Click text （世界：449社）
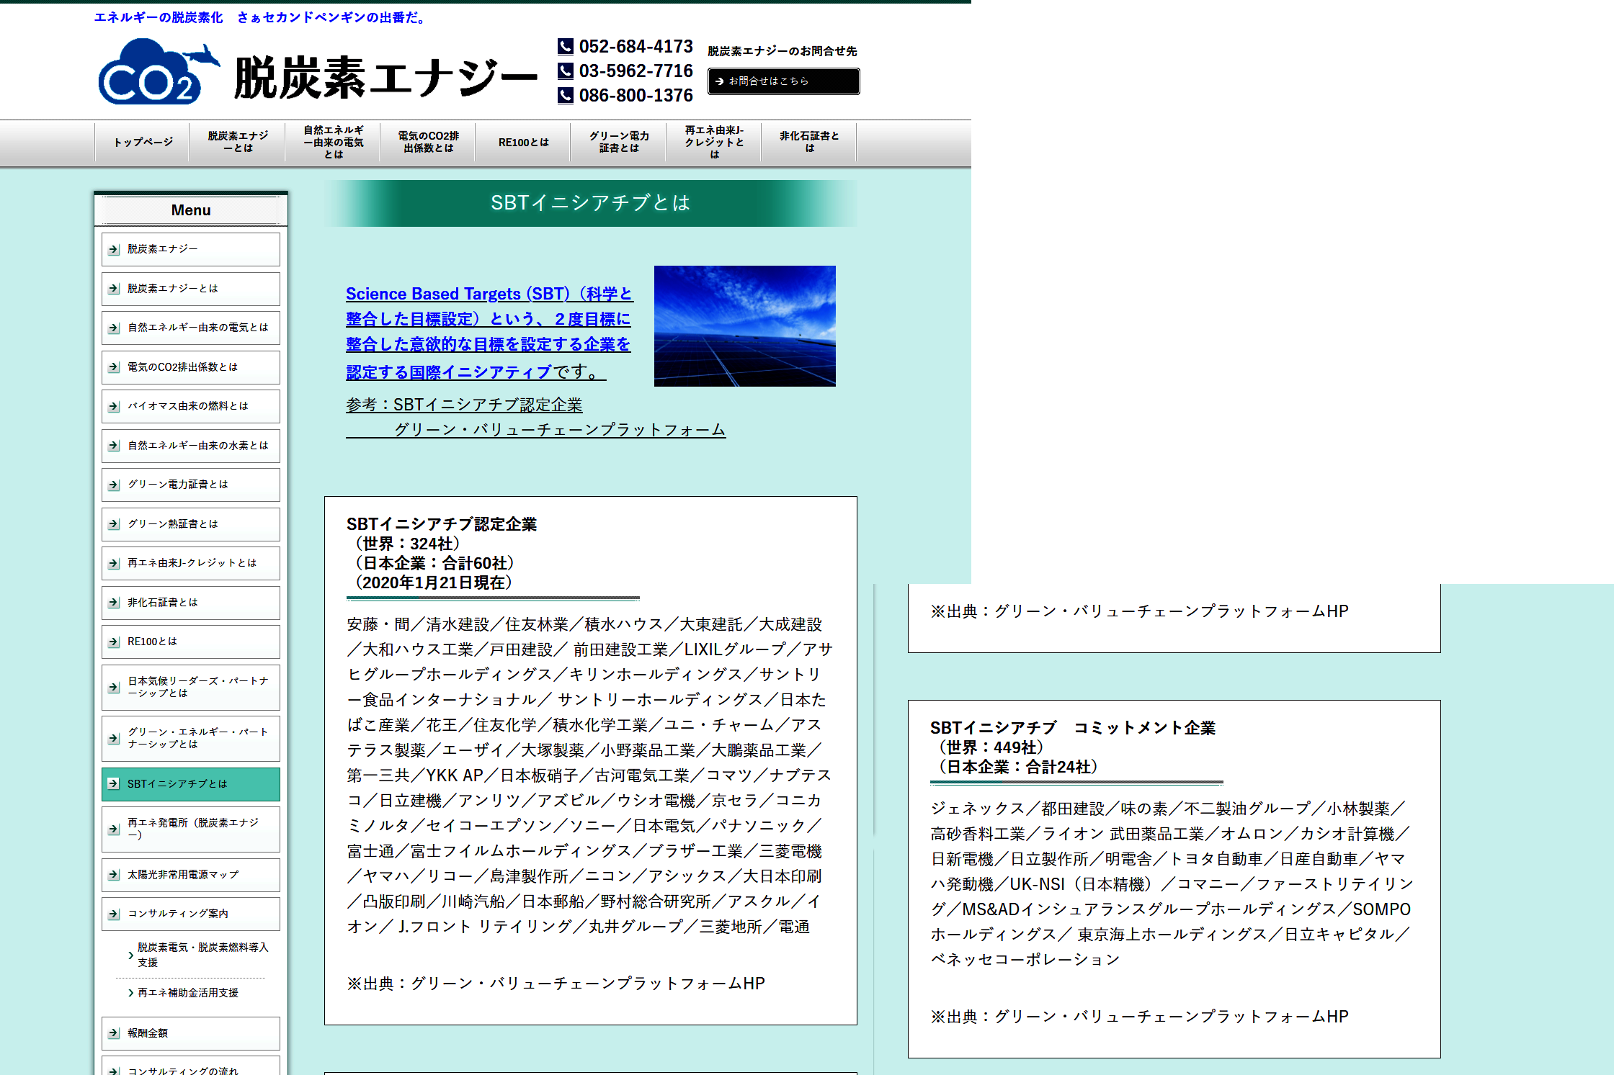The height and width of the screenshot is (1075, 1614). 991,747
